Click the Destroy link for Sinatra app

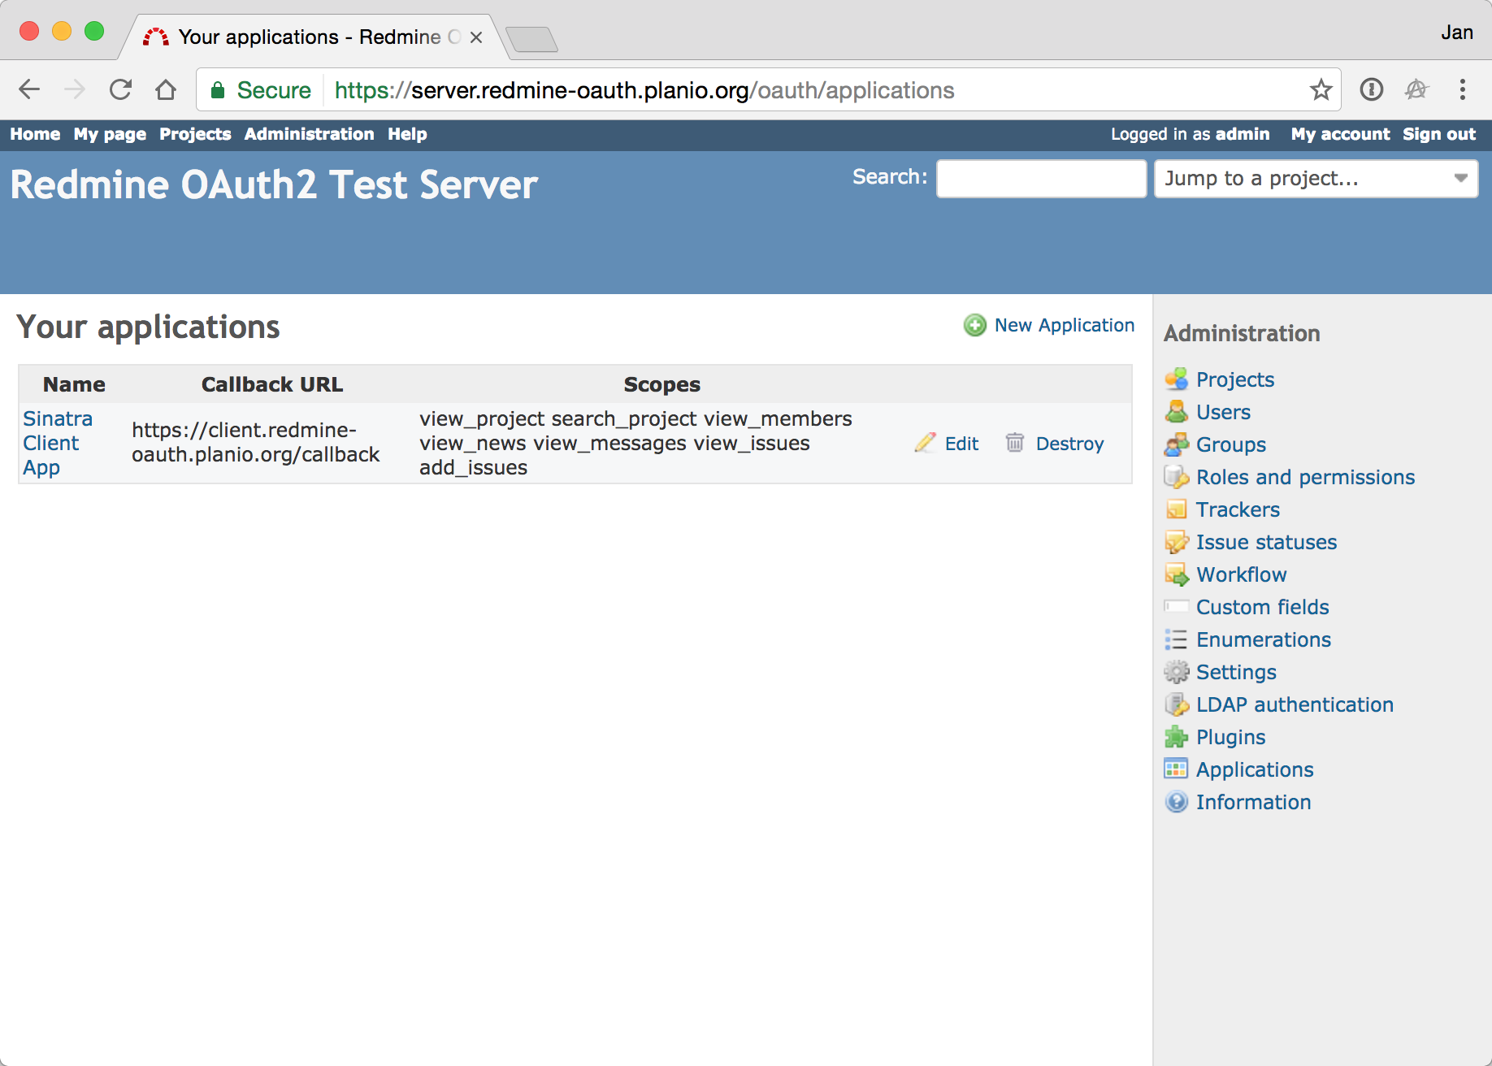click(1069, 444)
